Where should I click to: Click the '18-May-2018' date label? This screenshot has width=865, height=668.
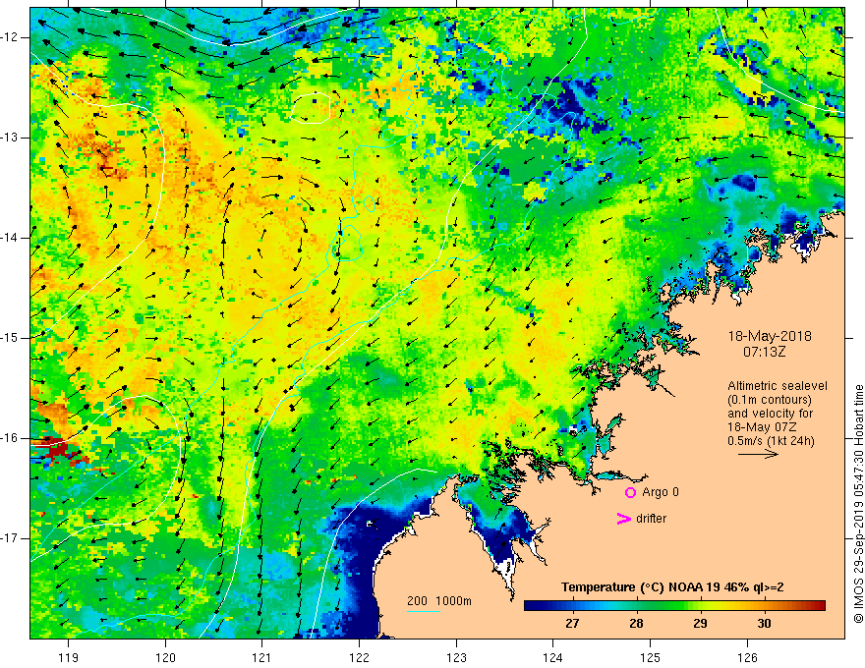click(770, 336)
